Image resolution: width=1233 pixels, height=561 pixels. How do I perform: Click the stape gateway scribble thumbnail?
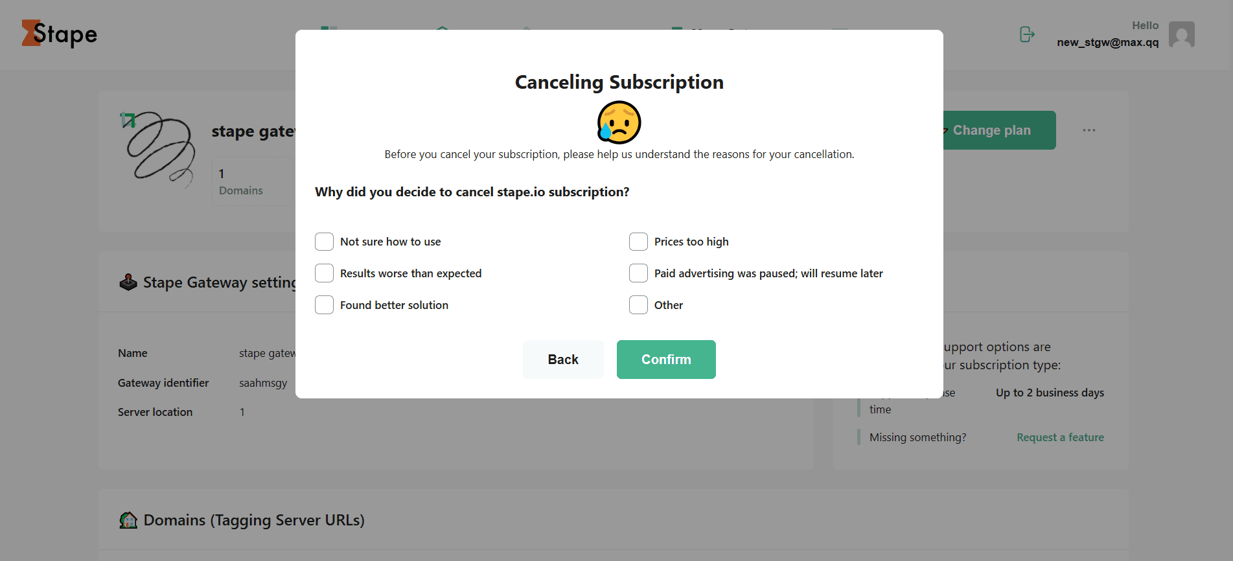click(158, 149)
